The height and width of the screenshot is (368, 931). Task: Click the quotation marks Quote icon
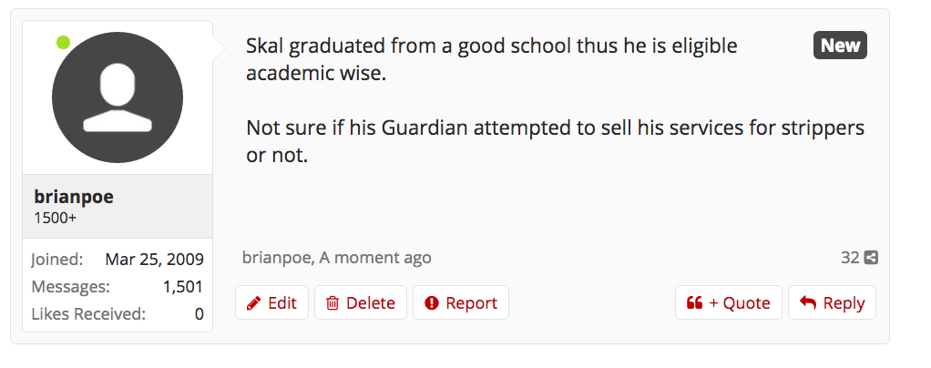coord(694,303)
